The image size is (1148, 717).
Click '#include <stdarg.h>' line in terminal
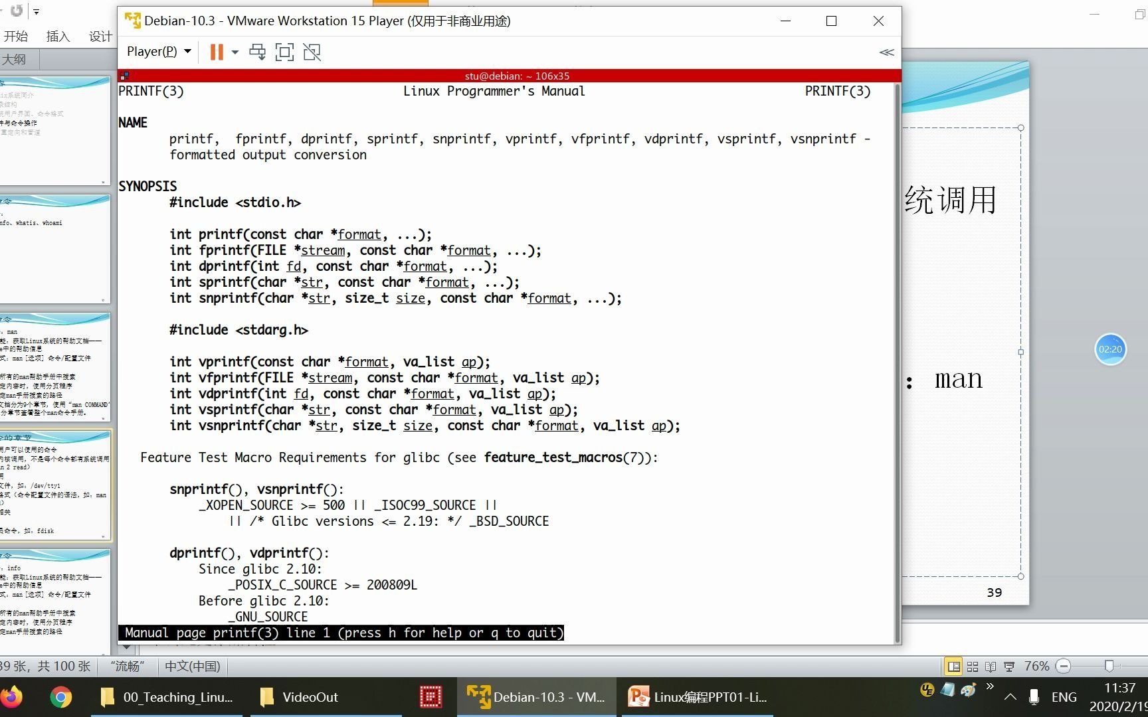[239, 330]
